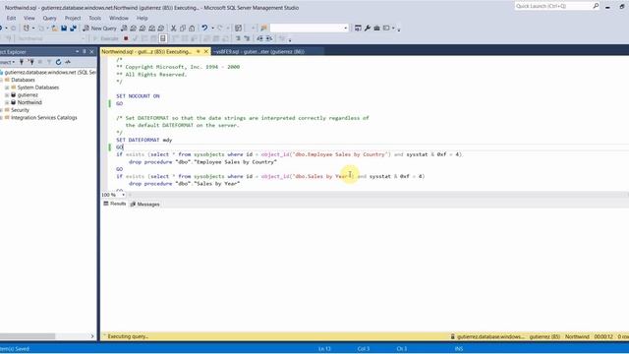
Task: Open the Edit menu
Action: click(x=11, y=18)
